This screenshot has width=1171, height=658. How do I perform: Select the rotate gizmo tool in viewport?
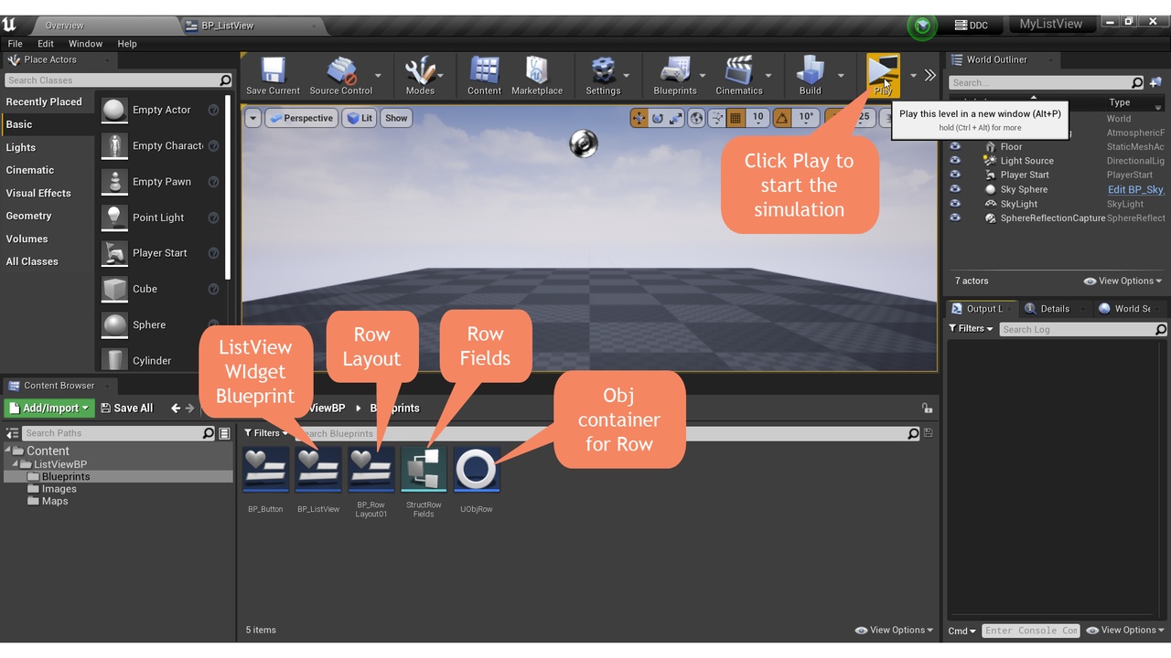point(657,118)
